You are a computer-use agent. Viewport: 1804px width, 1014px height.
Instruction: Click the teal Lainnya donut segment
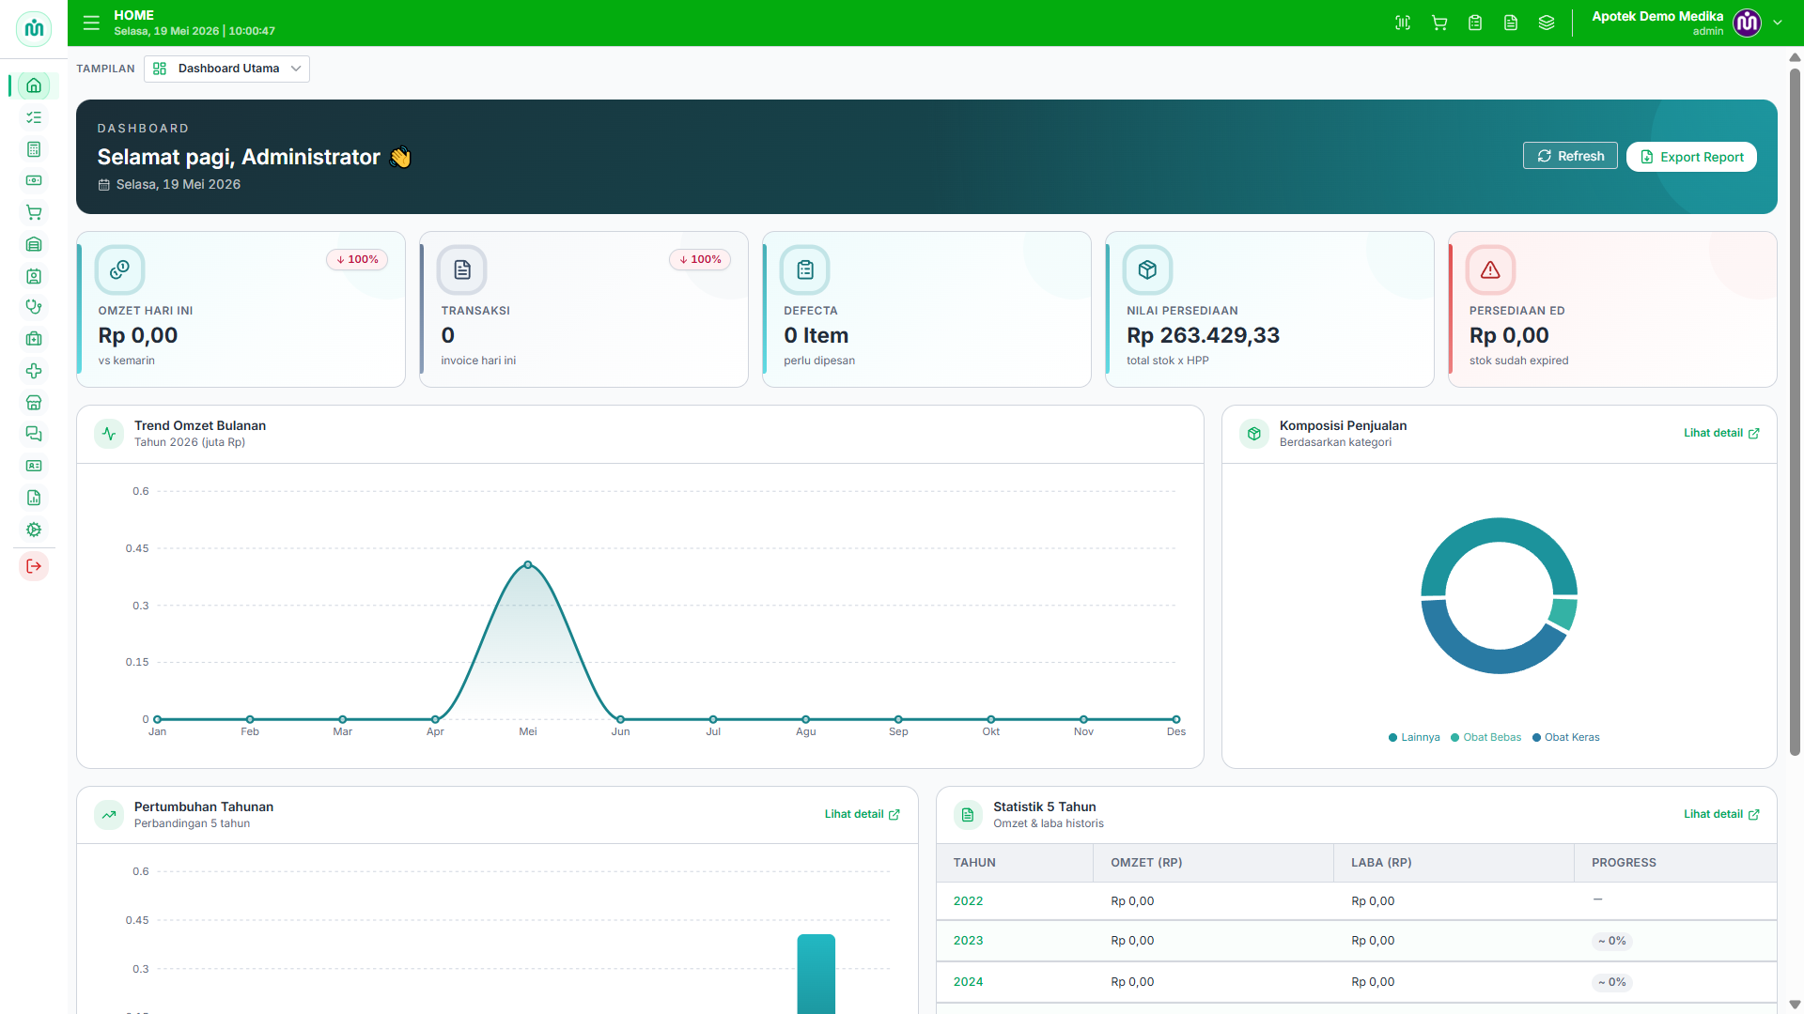click(x=1498, y=530)
